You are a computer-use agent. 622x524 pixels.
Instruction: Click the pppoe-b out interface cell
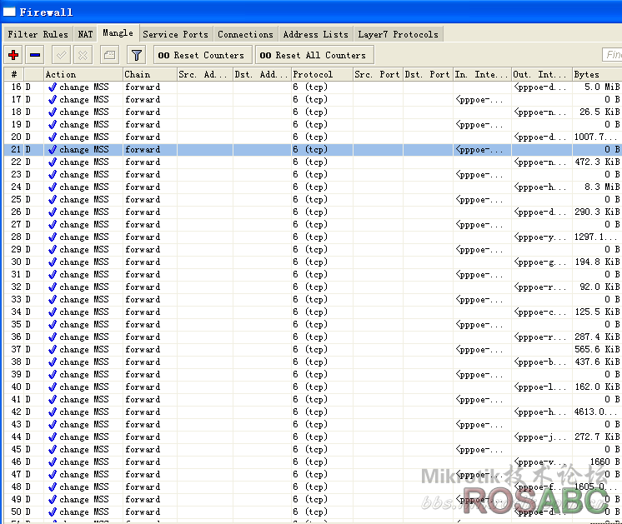click(x=541, y=362)
